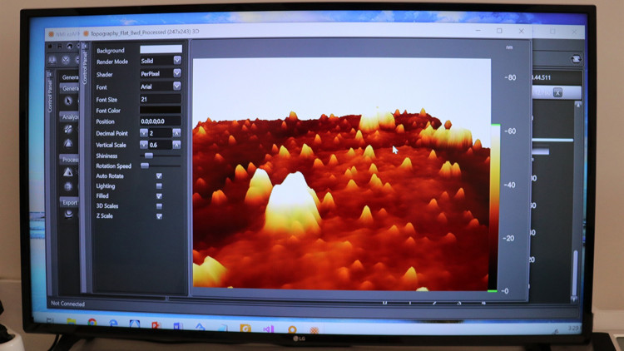Click the Font Size input field
The width and height of the screenshot is (624, 351).
click(160, 99)
